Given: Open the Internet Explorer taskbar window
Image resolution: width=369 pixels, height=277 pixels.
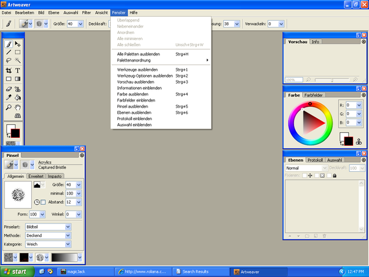Looking at the screenshot, I should (143, 271).
